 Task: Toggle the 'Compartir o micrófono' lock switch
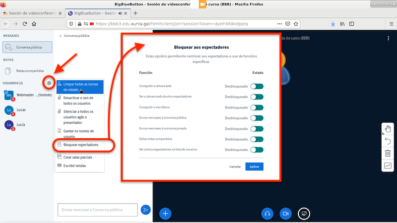[257, 108]
